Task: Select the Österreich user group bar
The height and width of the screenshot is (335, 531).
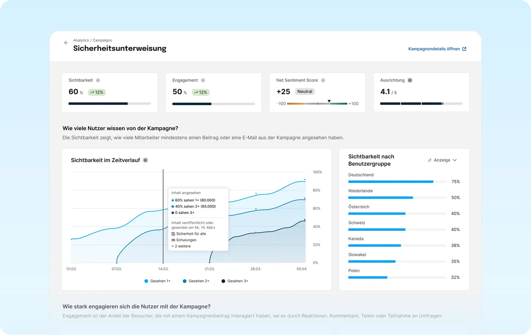Action: point(397,214)
